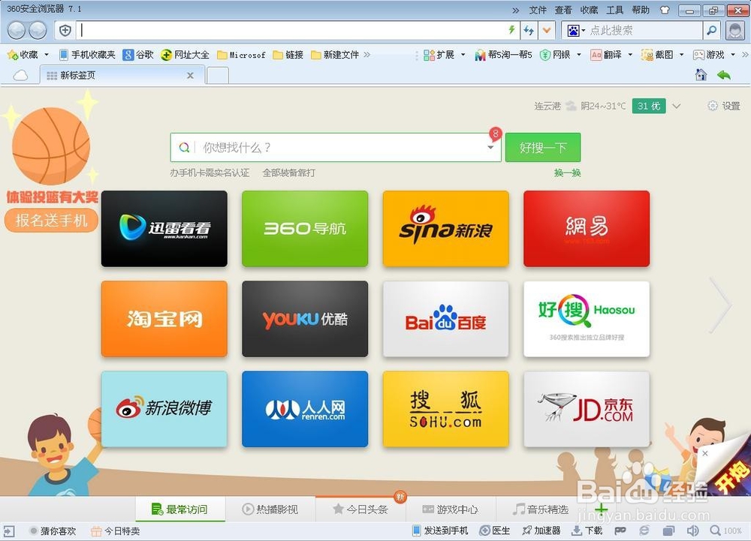This screenshot has height=541, width=751.
Task: Open 下载 downloads in status bar
Action: pyautogui.click(x=587, y=530)
